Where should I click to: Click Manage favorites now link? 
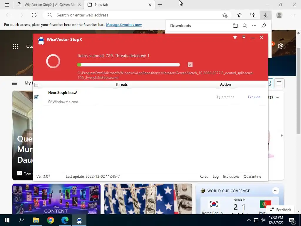[124, 25]
